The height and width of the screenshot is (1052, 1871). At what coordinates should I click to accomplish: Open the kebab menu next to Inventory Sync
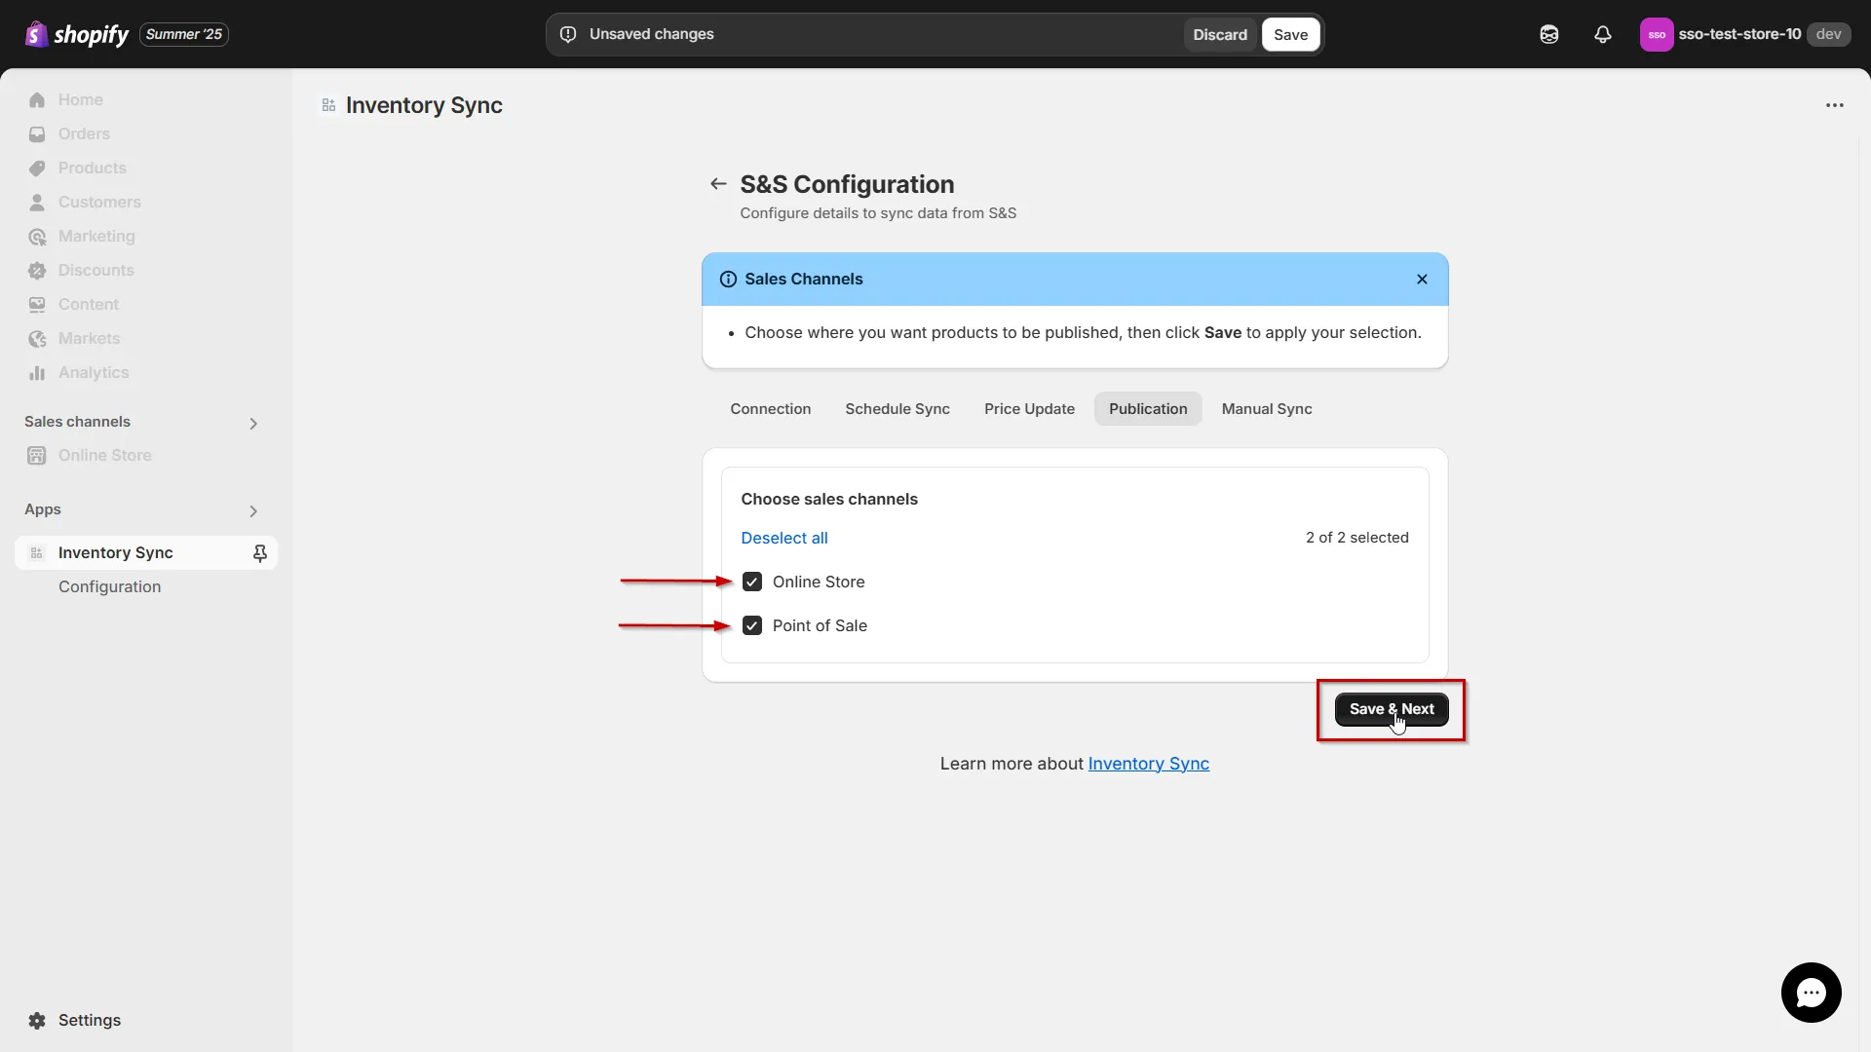coord(1835,105)
